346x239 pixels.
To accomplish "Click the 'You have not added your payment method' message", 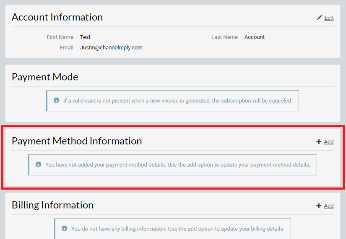I will point(178,165).
